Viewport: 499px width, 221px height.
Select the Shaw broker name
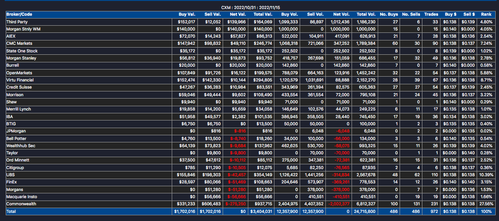(x=11, y=102)
